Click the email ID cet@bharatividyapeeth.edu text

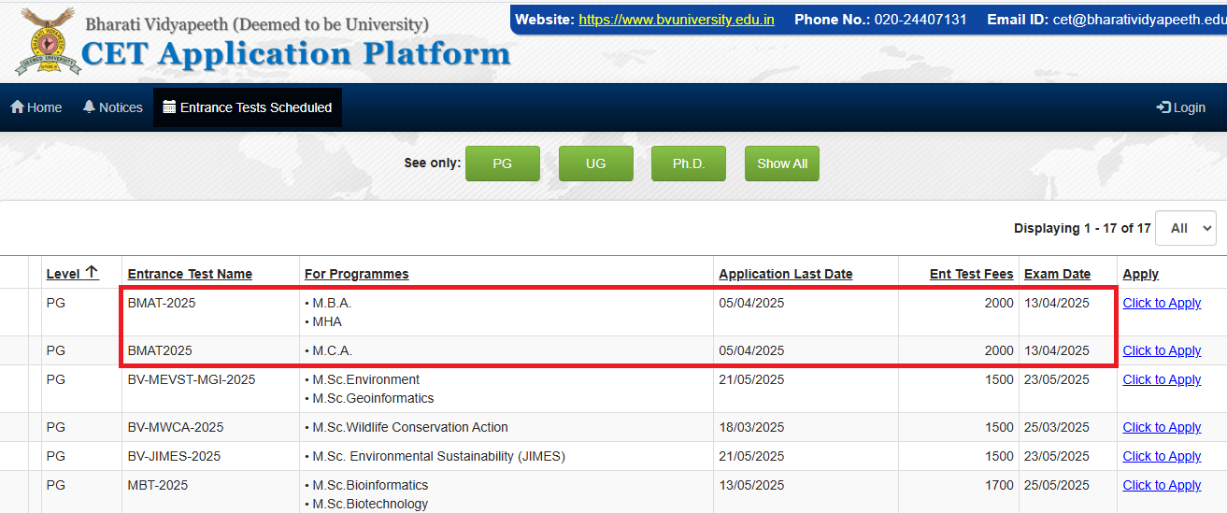[1139, 19]
